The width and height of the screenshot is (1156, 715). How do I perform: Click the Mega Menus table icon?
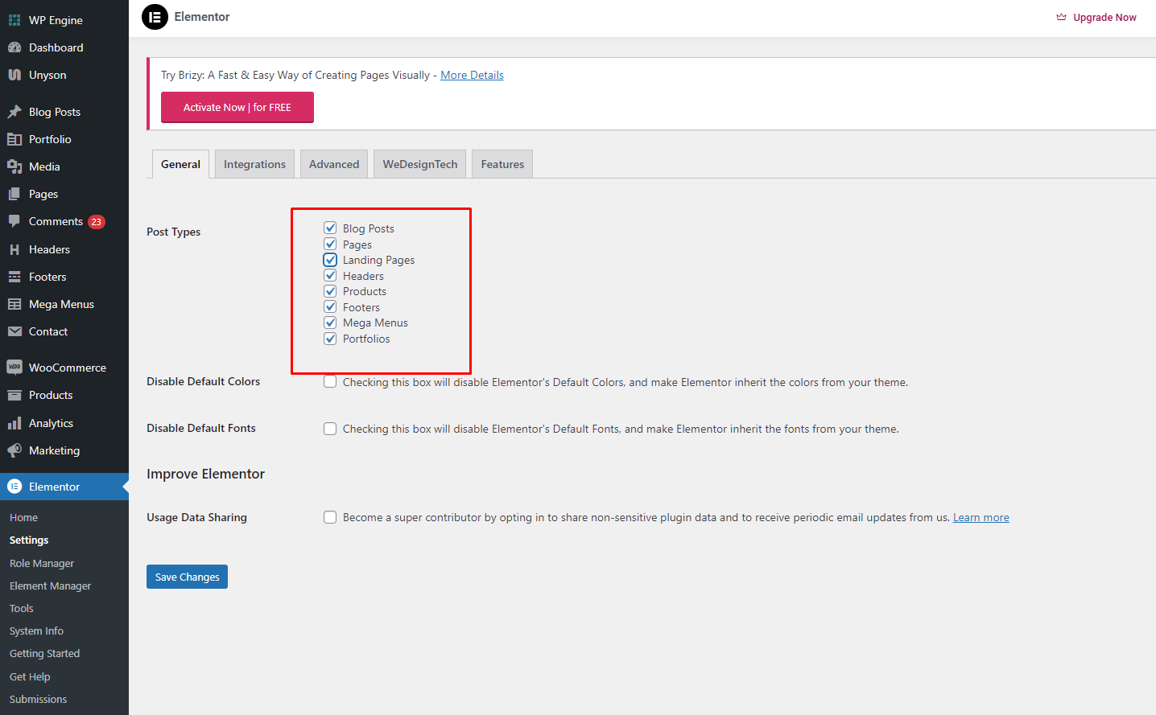coord(14,304)
